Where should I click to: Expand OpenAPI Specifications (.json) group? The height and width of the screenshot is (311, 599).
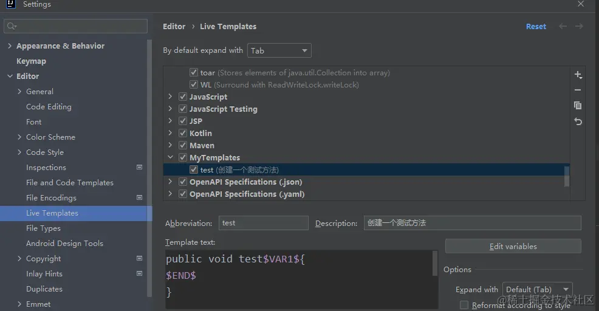pyautogui.click(x=170, y=182)
